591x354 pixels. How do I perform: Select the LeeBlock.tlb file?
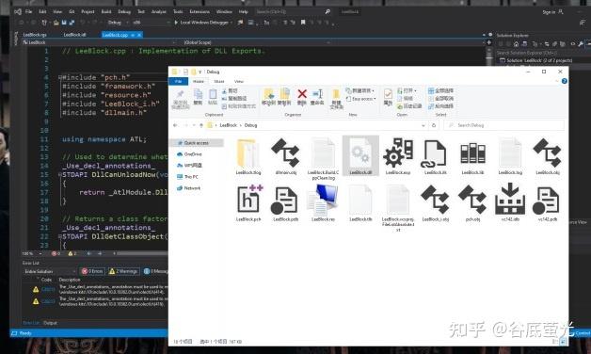pyautogui.click(x=360, y=200)
